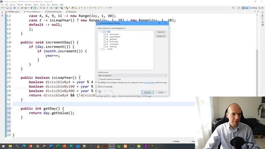
Task: Tick the checkbox for the month field
Action: [102, 49]
